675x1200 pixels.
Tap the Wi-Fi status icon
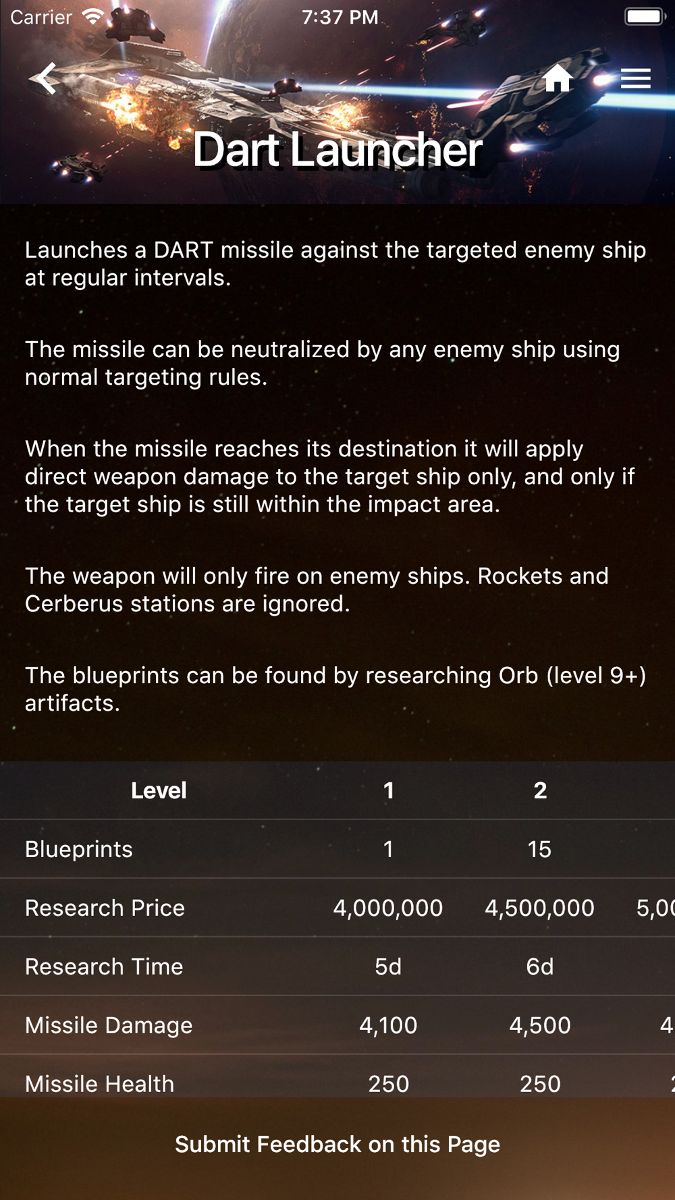[x=93, y=17]
